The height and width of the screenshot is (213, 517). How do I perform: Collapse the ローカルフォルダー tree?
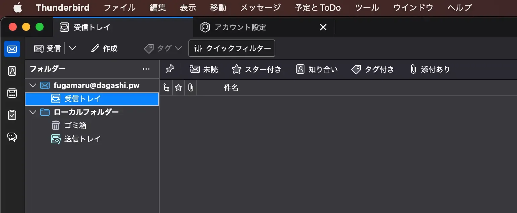point(33,112)
